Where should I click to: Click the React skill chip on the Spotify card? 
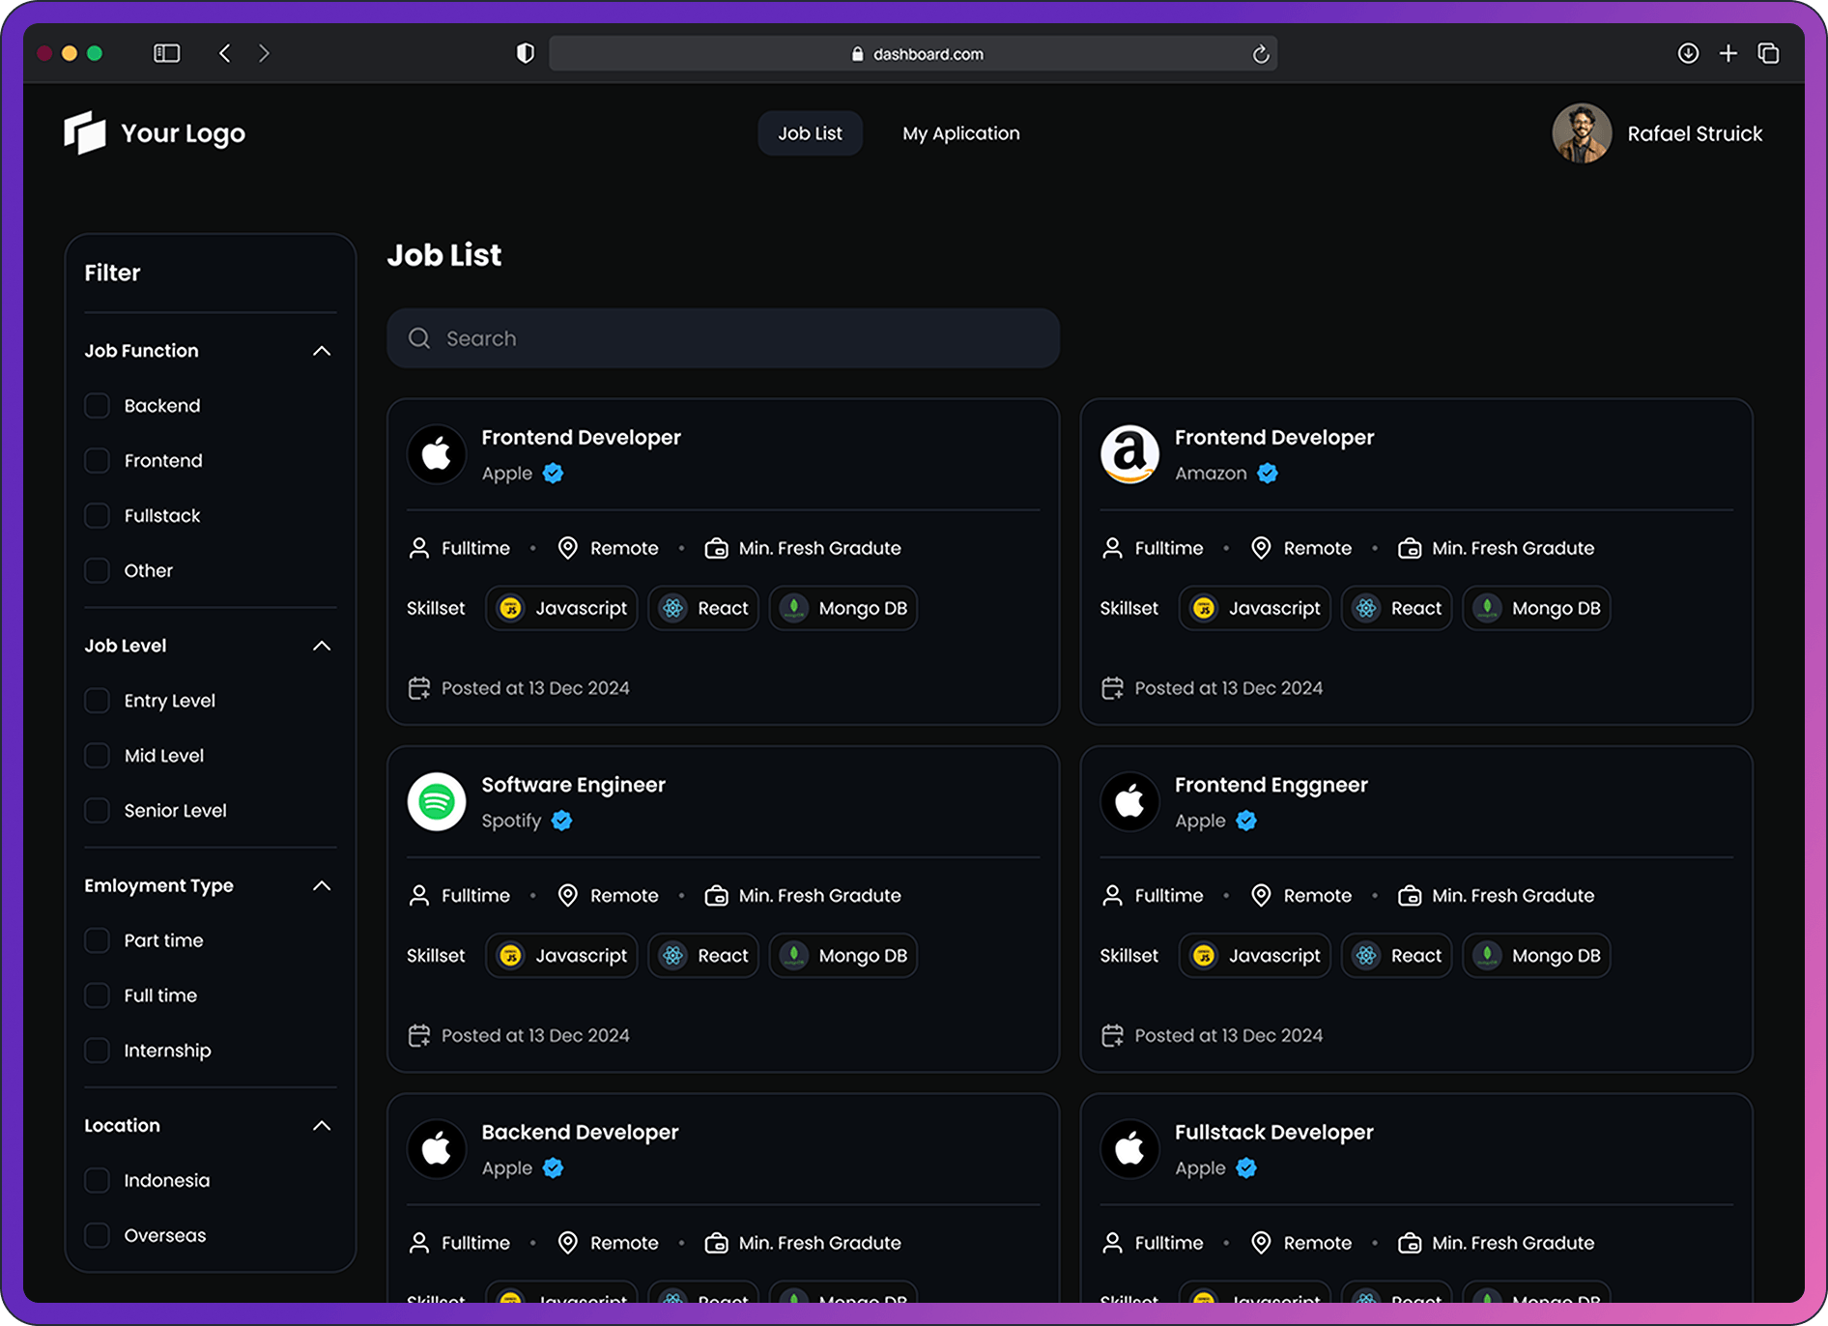coord(703,955)
